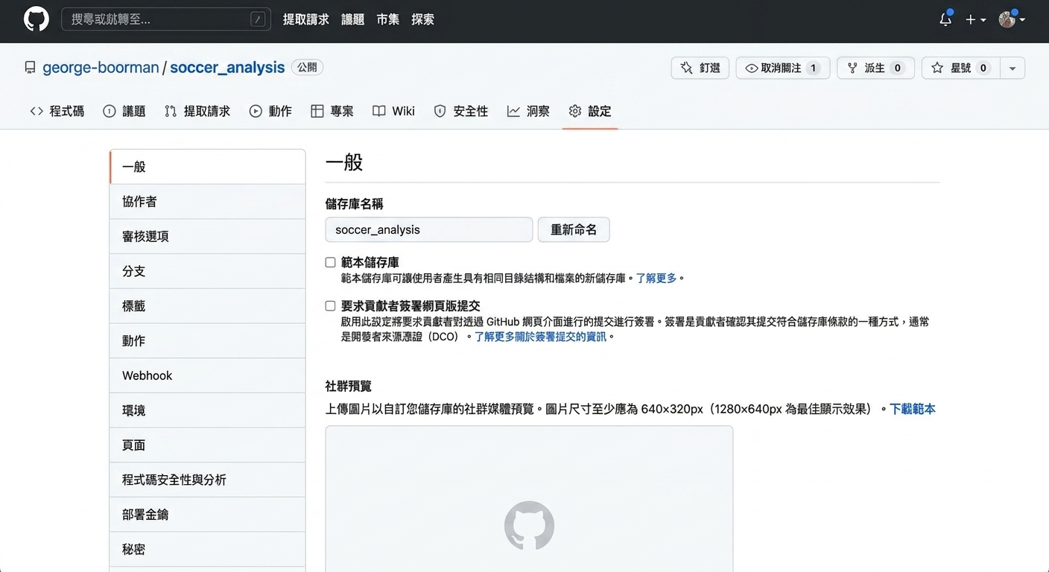Switch to the 議題 repository tab
This screenshot has width=1049, height=572.
click(124, 111)
